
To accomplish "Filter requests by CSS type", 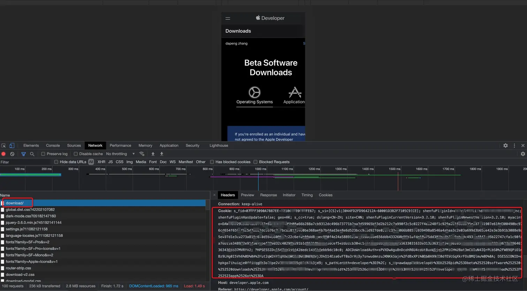I will click(x=120, y=162).
